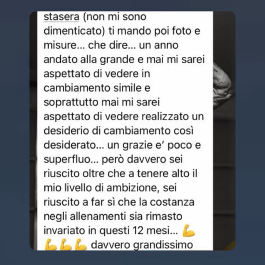The image size is (265, 265).
Task: Click the word "costanza" in the message
Action: point(172,202)
